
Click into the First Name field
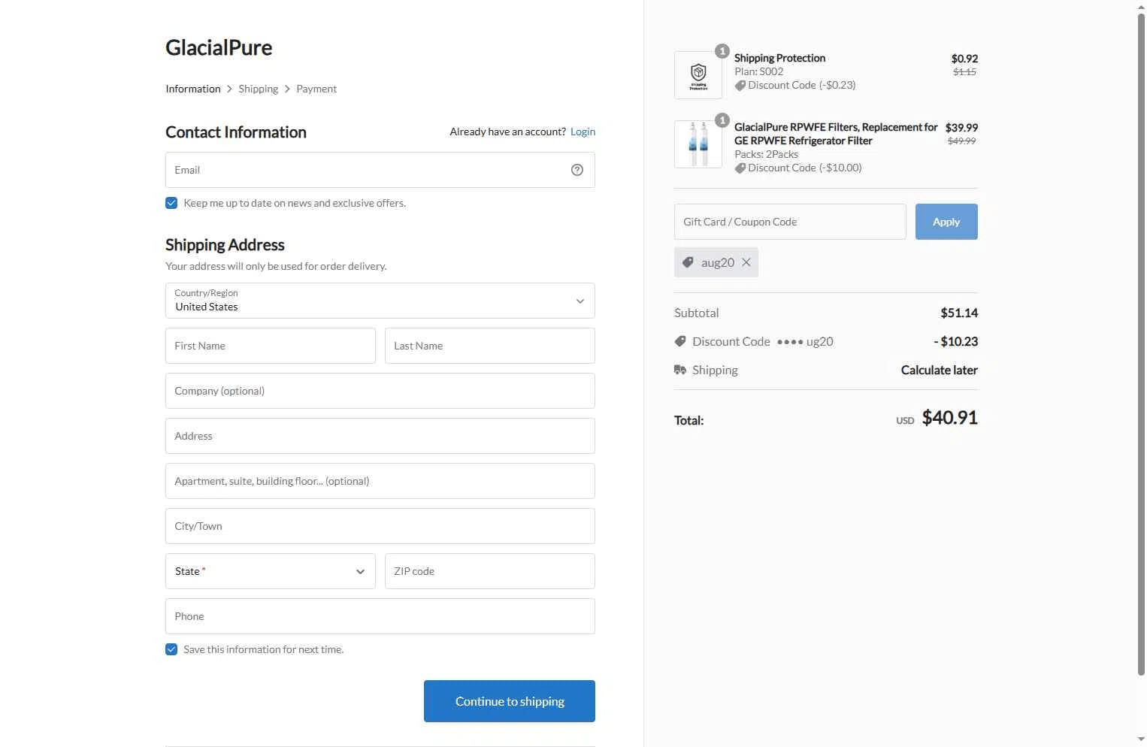(x=271, y=346)
